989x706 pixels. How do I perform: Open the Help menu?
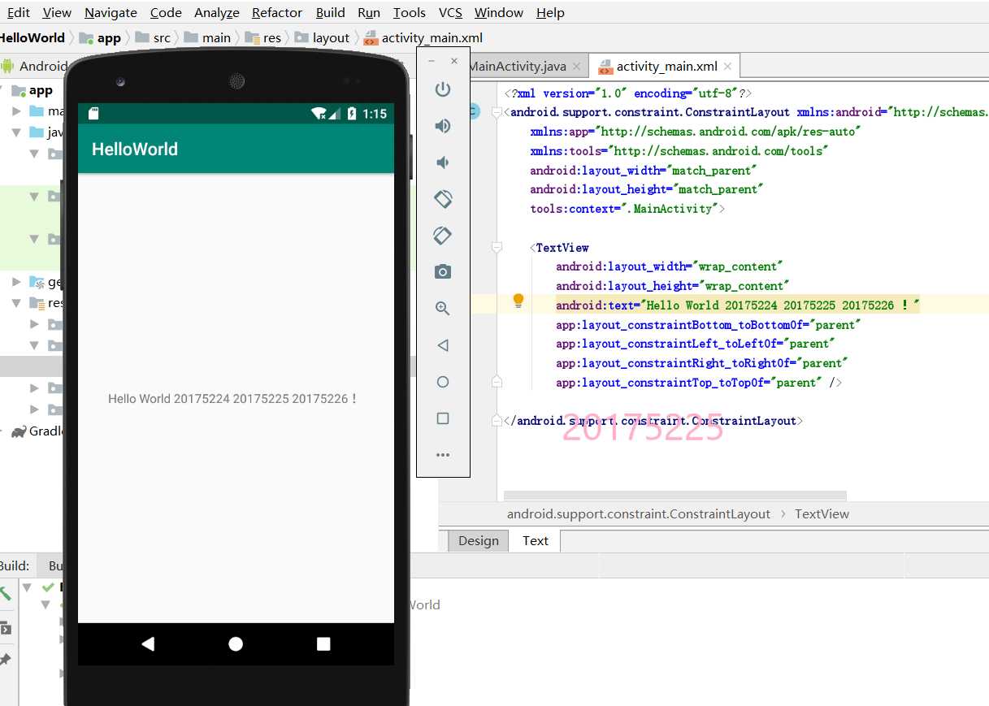click(550, 12)
